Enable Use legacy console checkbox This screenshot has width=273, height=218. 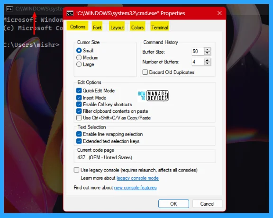(x=76, y=170)
